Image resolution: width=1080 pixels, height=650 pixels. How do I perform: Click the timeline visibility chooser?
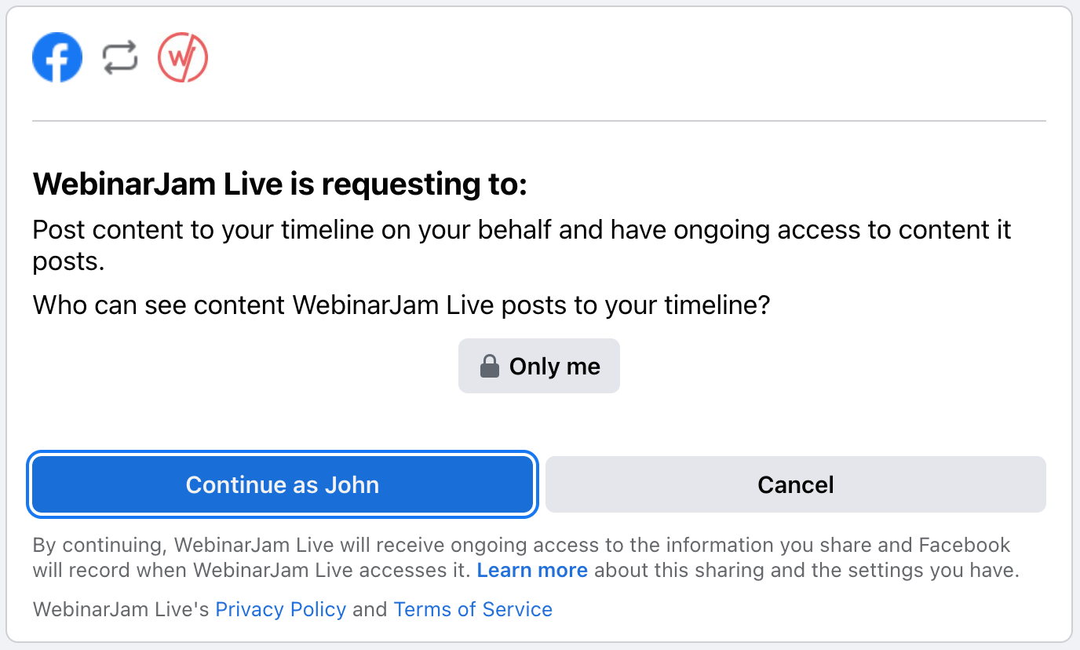538,365
